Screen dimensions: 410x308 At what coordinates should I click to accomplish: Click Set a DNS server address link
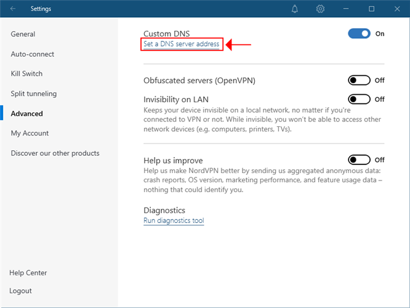181,44
